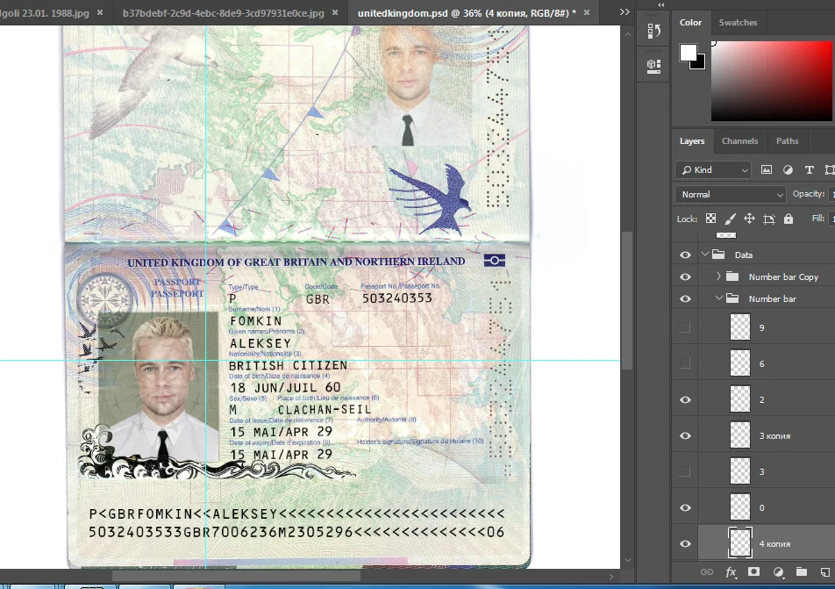This screenshot has height=589, width=835.
Task: Filter layers by type (T) icon
Action: 809,169
